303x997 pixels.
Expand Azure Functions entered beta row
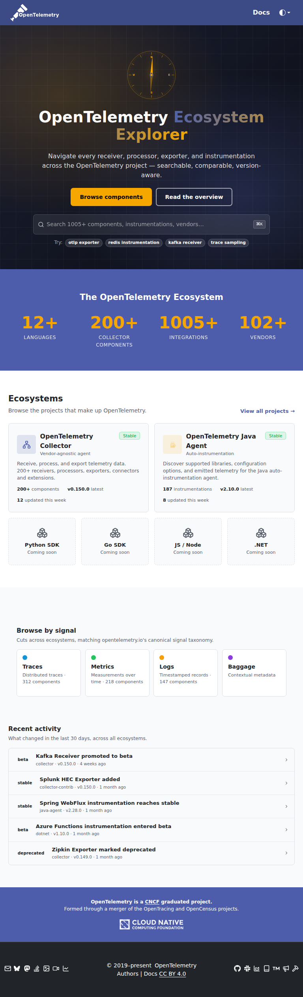151,830
